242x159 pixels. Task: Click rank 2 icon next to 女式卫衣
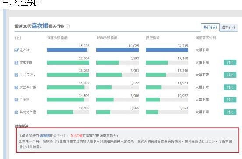16,75
